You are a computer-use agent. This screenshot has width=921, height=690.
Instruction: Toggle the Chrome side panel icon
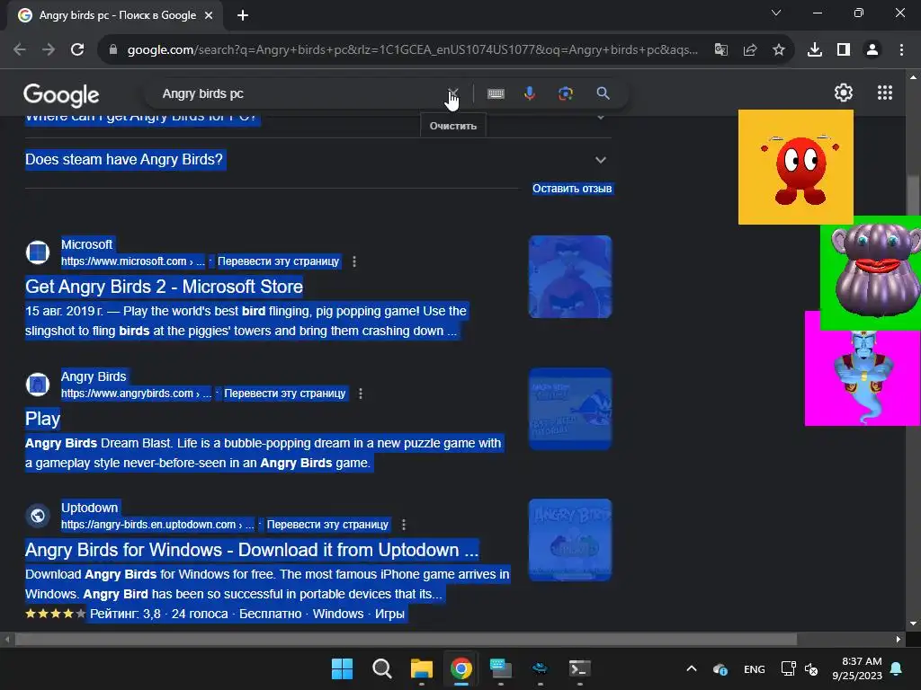coord(844,50)
